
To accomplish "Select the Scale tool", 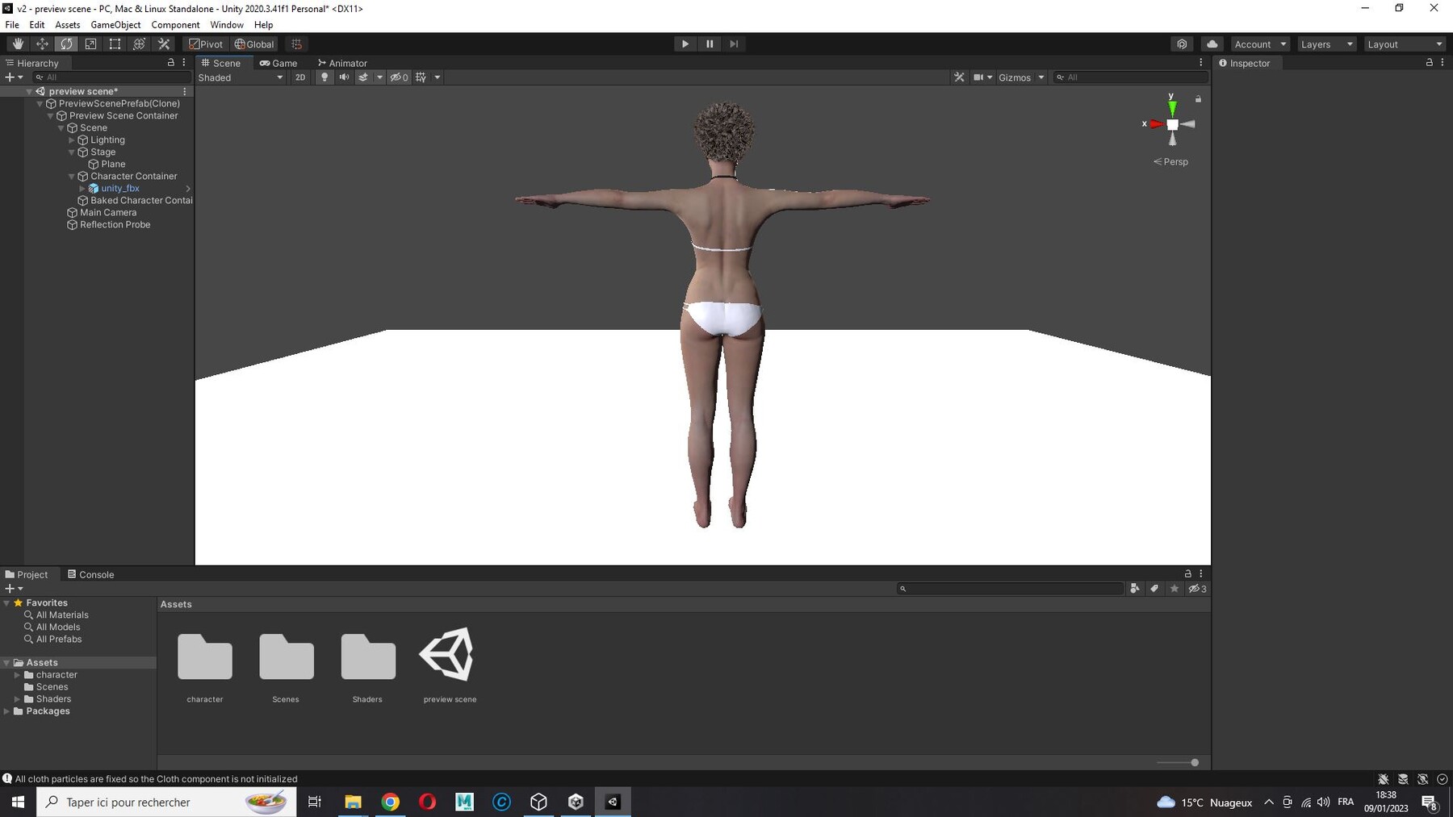I will [90, 44].
